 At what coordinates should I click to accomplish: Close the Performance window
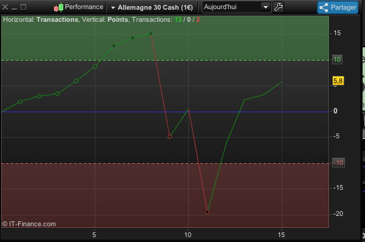(5, 7)
